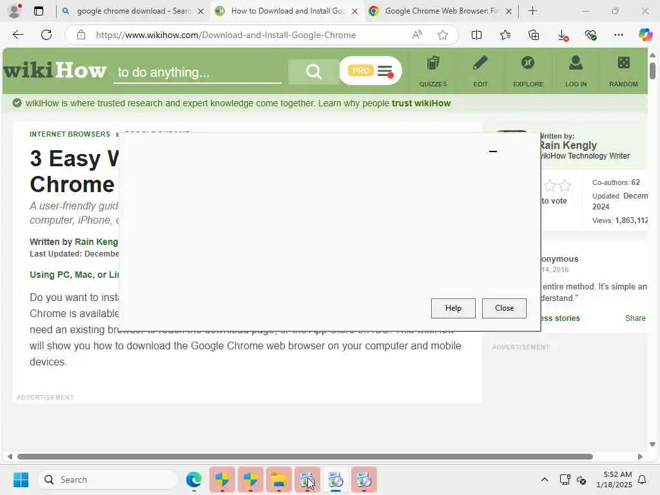Click scroll down arrow on vertical scrollbar
This screenshot has width=660, height=495.
point(652,444)
